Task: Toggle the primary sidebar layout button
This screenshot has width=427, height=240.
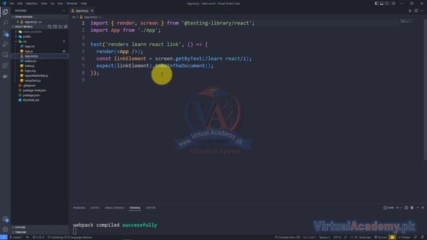Action: coord(376,3)
